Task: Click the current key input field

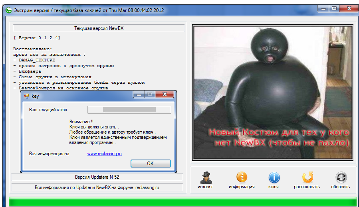Action: tap(129, 110)
